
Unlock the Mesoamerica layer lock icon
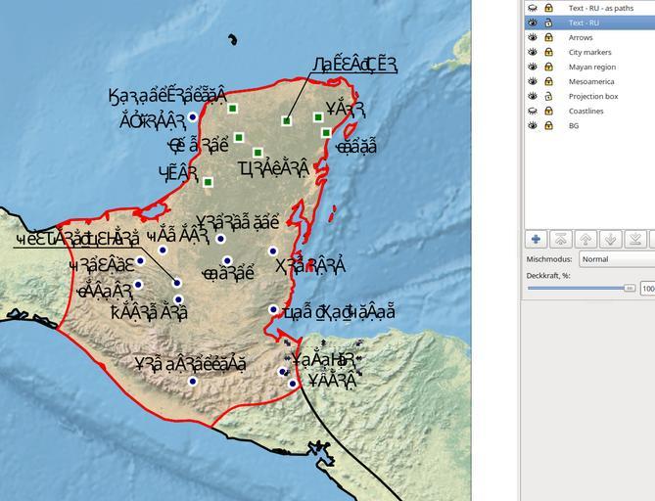tap(548, 82)
